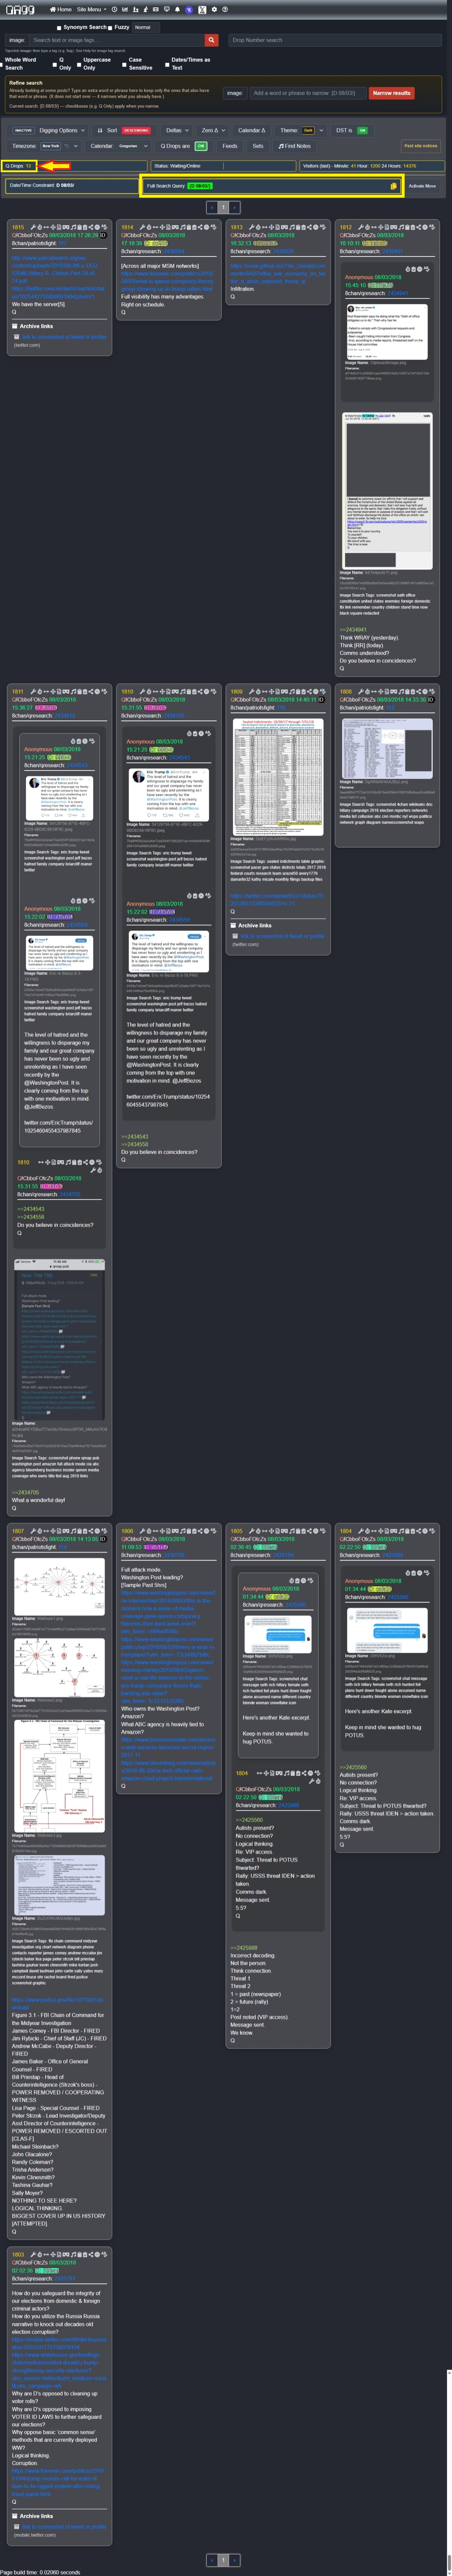452x2576 pixels.
Task: Toggle the Fuzzy search checkbox
Action: click(110, 28)
